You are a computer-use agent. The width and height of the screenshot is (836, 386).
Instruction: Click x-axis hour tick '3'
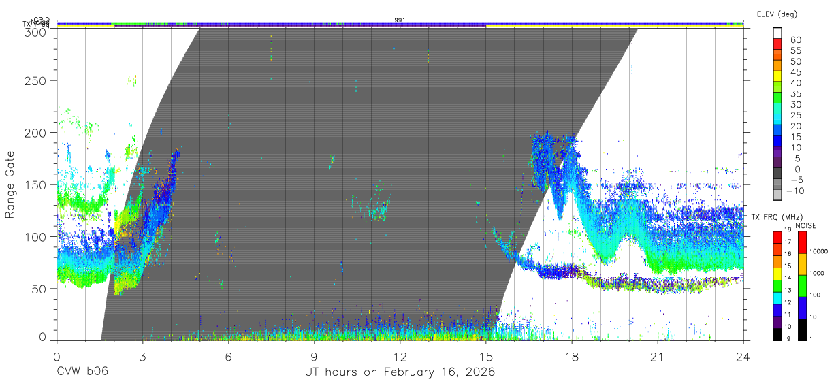tap(143, 356)
